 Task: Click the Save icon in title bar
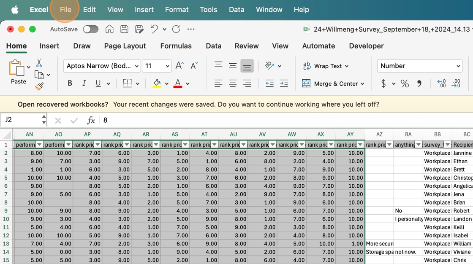(x=124, y=29)
